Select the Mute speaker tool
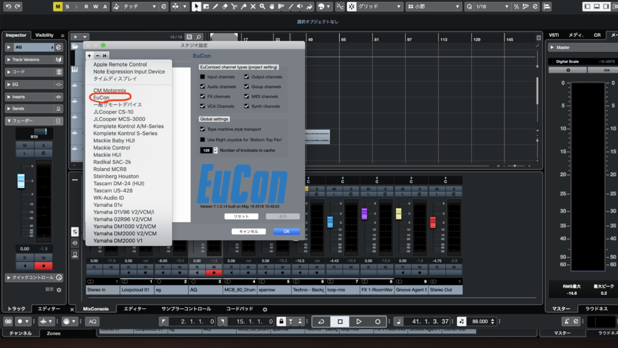Viewport: 618px width, 348px height. [299, 6]
